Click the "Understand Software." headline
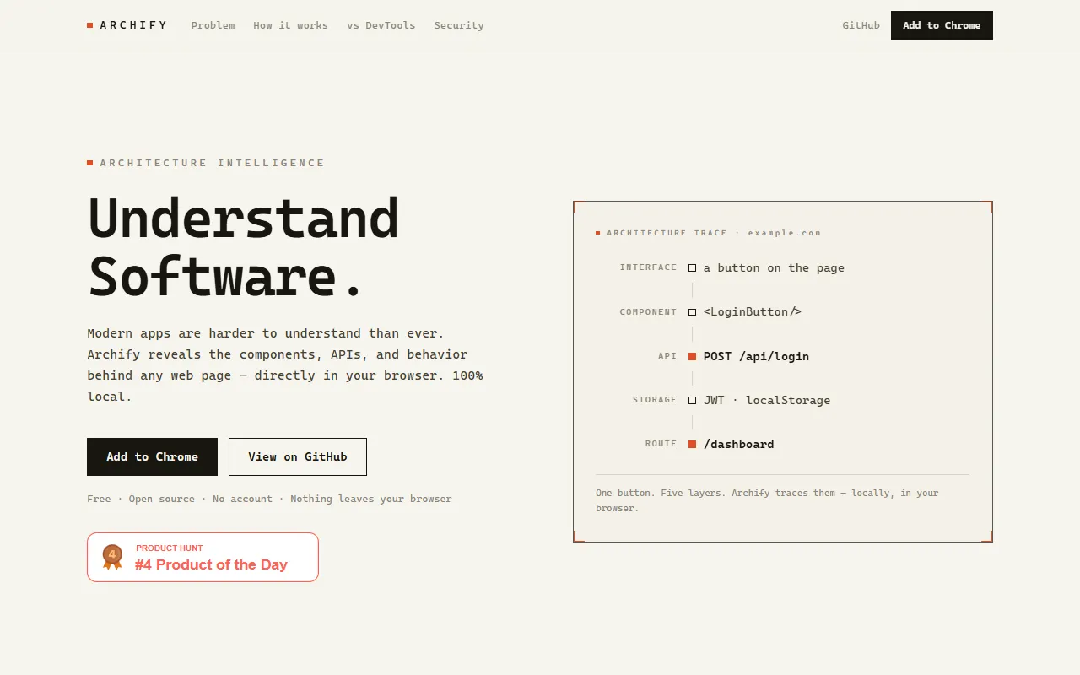This screenshot has height=675, width=1080. pos(243,247)
